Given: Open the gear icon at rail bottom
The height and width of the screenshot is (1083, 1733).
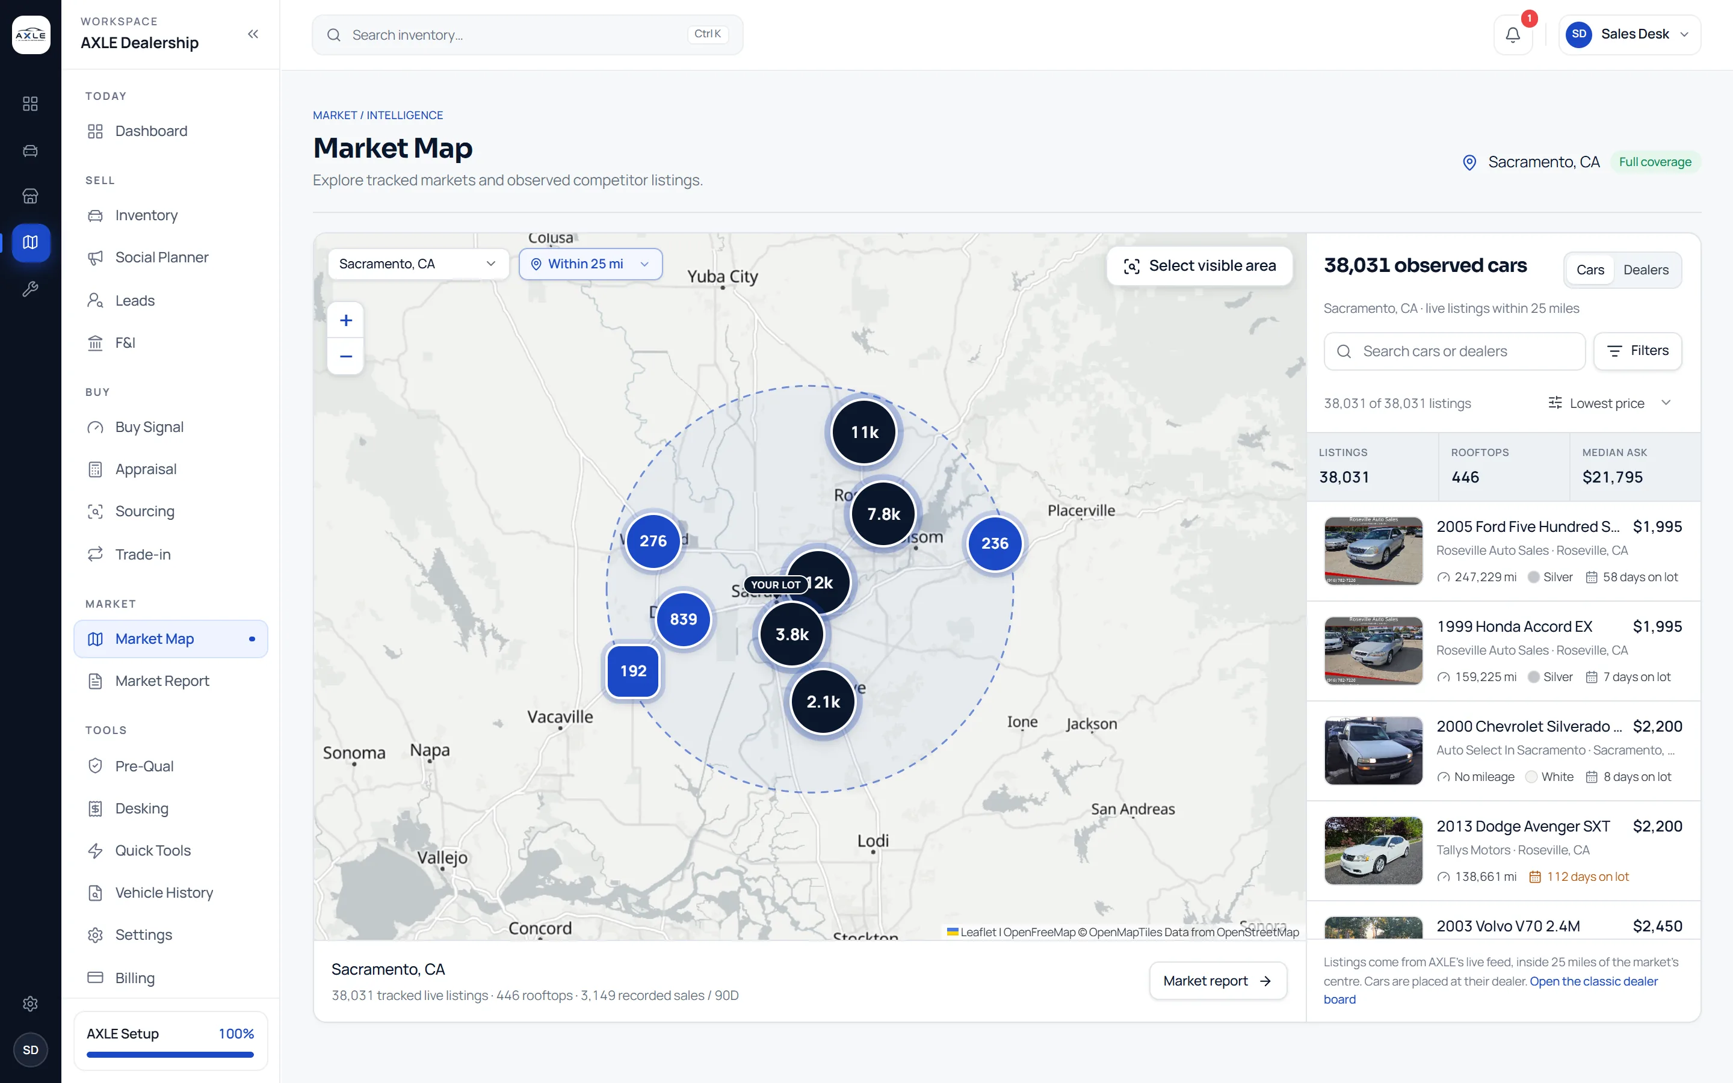Looking at the screenshot, I should [x=30, y=1004].
